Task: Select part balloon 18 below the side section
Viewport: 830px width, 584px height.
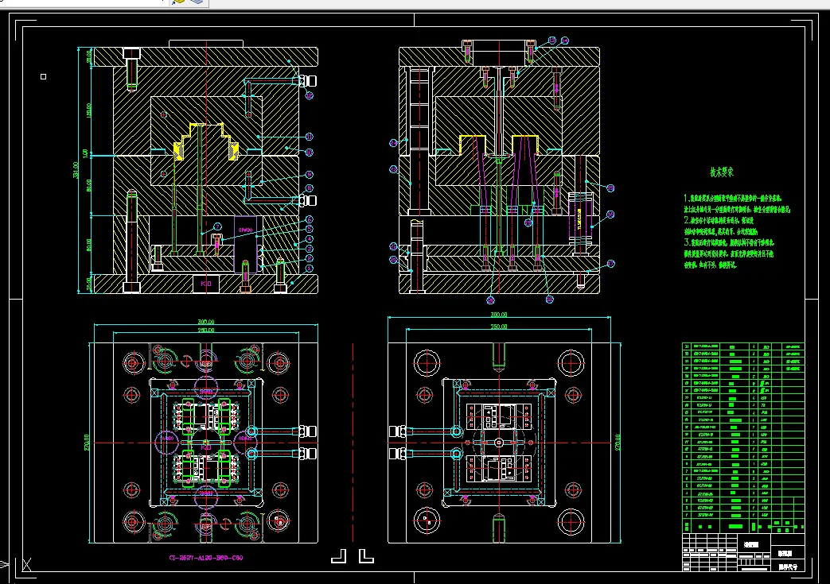Action: point(549,300)
